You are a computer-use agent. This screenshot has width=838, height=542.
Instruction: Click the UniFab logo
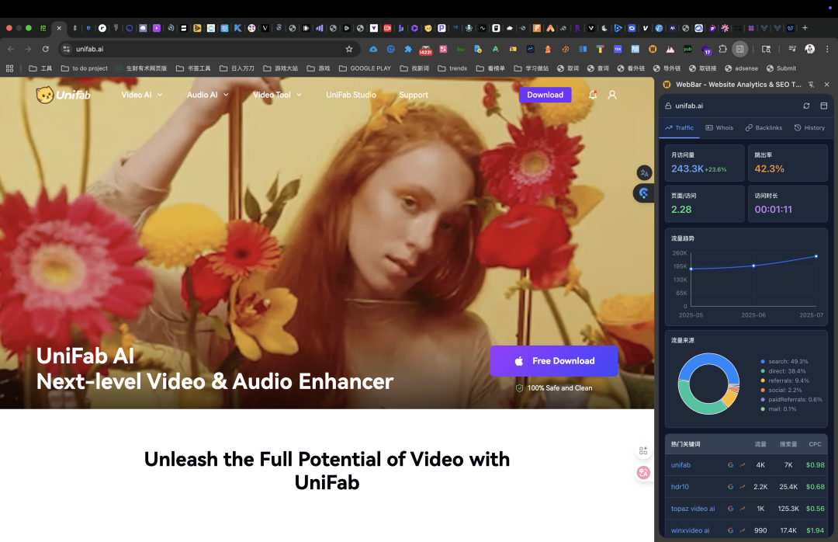pos(63,95)
